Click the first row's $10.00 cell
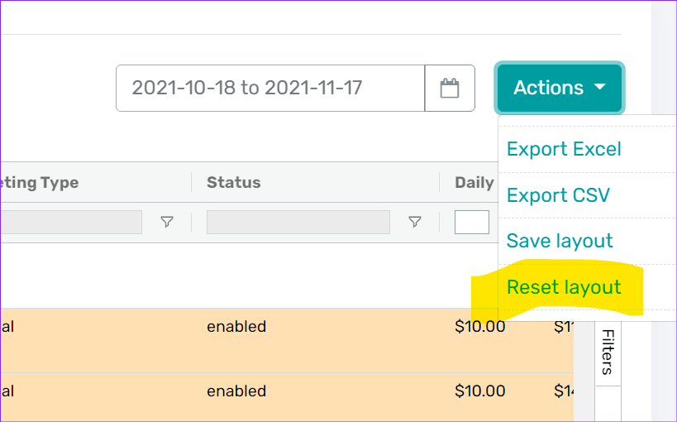677x422 pixels. pyautogui.click(x=479, y=327)
